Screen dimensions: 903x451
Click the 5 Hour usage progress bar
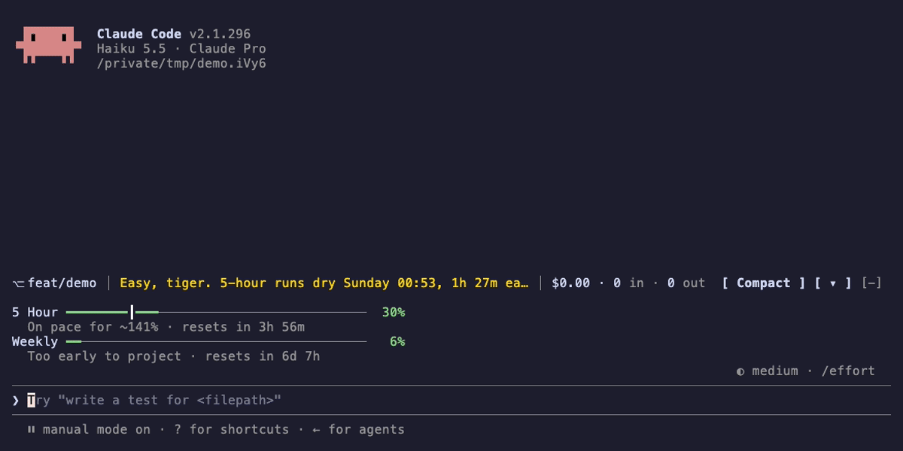coord(216,312)
